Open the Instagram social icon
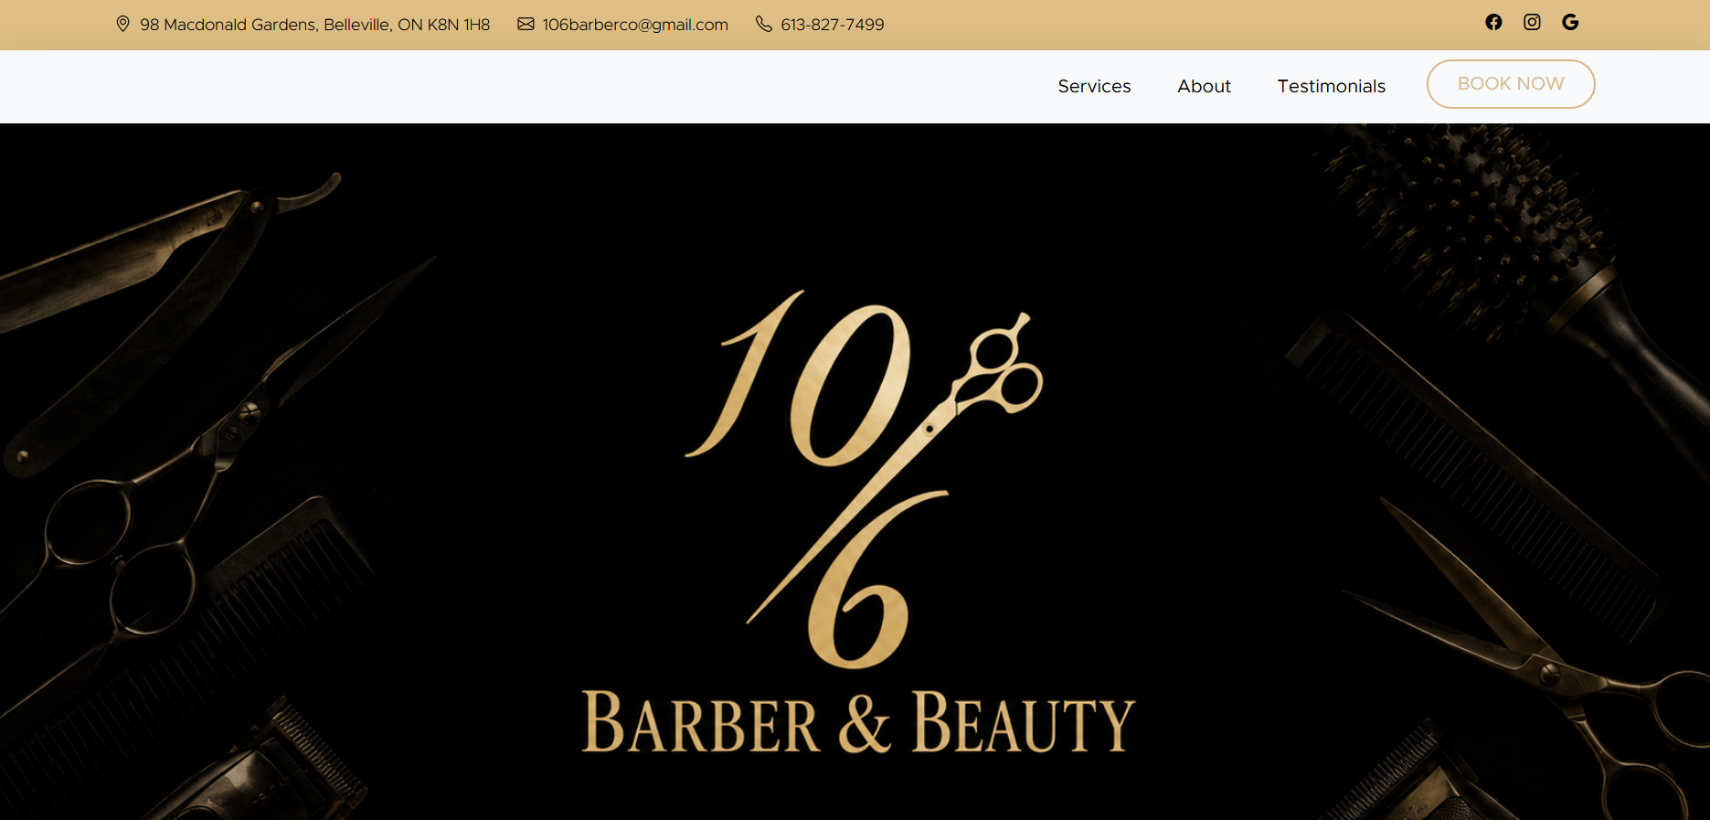This screenshot has width=1710, height=820. [x=1532, y=22]
